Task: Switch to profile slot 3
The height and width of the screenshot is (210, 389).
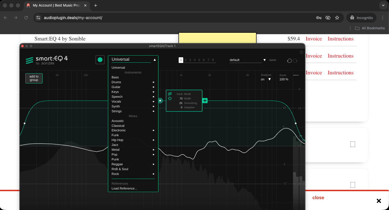Action: [x=190, y=60]
